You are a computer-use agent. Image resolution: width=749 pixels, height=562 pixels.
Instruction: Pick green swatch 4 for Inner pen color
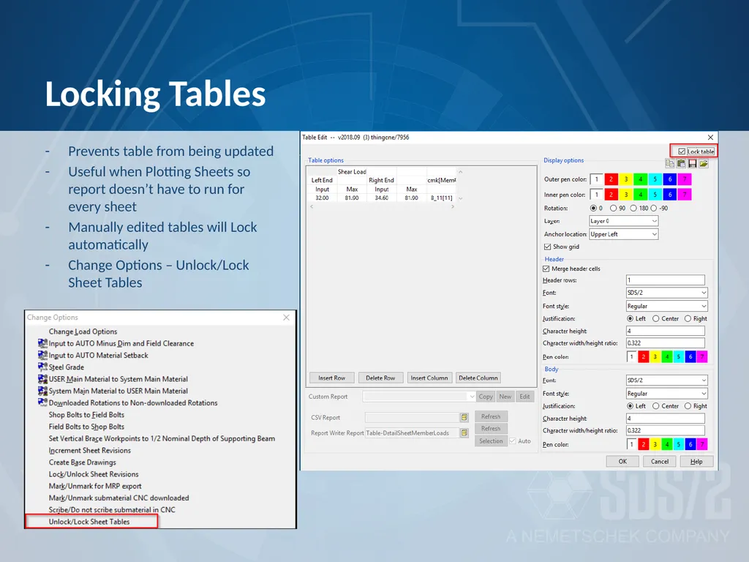[x=641, y=195]
